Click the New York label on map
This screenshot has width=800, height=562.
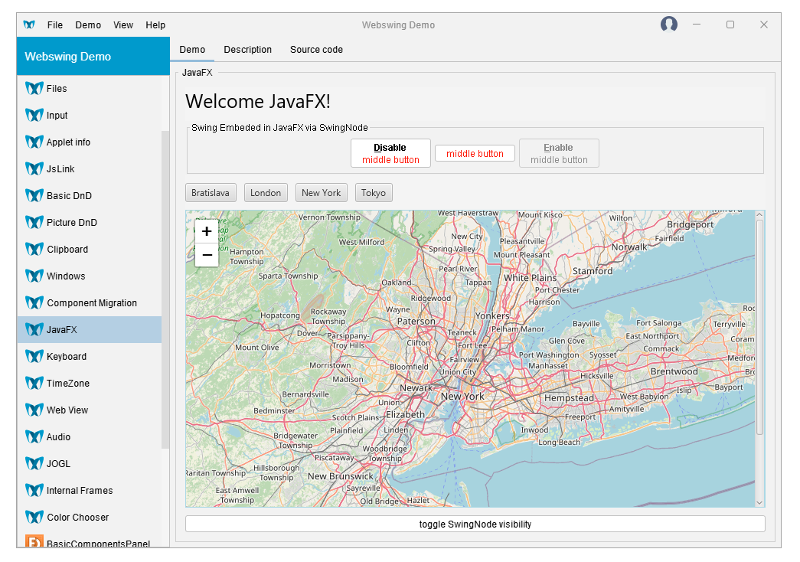pyautogui.click(x=462, y=396)
